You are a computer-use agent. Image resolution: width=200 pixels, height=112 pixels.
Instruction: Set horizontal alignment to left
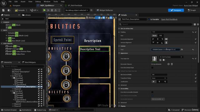(153, 39)
